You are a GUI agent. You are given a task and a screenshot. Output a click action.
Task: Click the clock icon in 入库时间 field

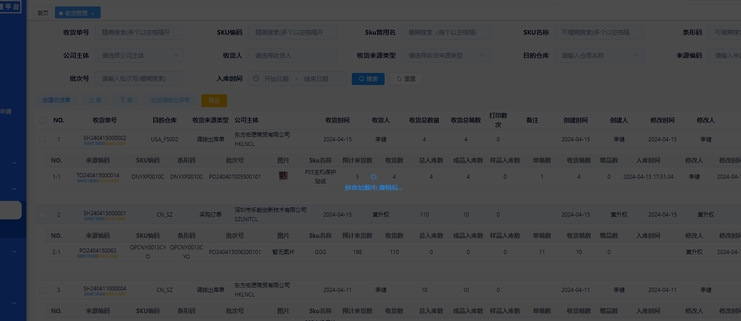(x=256, y=79)
